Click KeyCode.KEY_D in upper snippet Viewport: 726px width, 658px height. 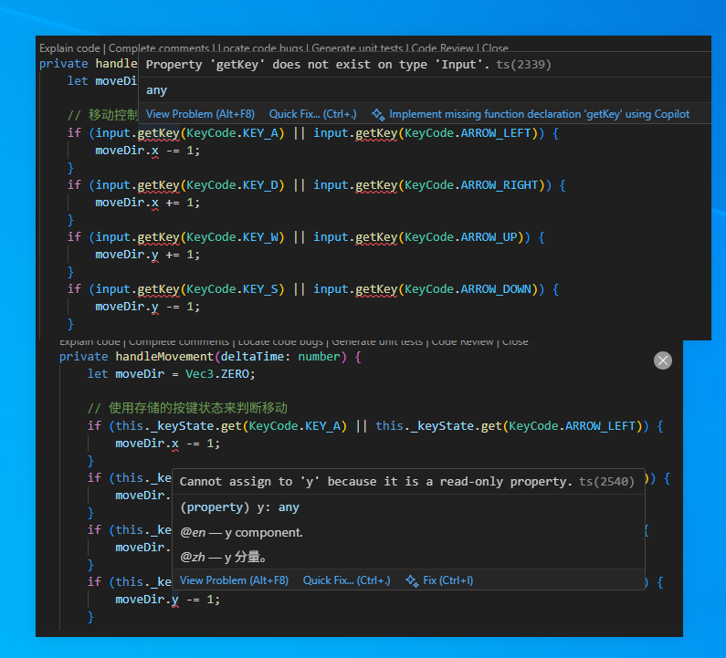tap(232, 185)
